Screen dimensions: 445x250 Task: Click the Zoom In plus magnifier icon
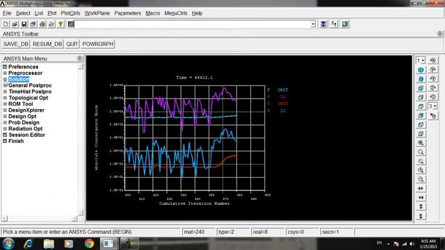[421, 170]
